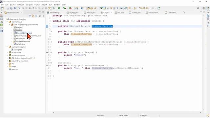
Task: Maximize the Project Explorer panel
Action: pyautogui.click(x=43, y=12)
